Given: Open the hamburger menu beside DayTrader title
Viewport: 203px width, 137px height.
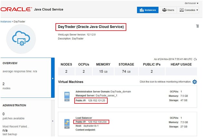Looking at the screenshot, I should (197, 26).
